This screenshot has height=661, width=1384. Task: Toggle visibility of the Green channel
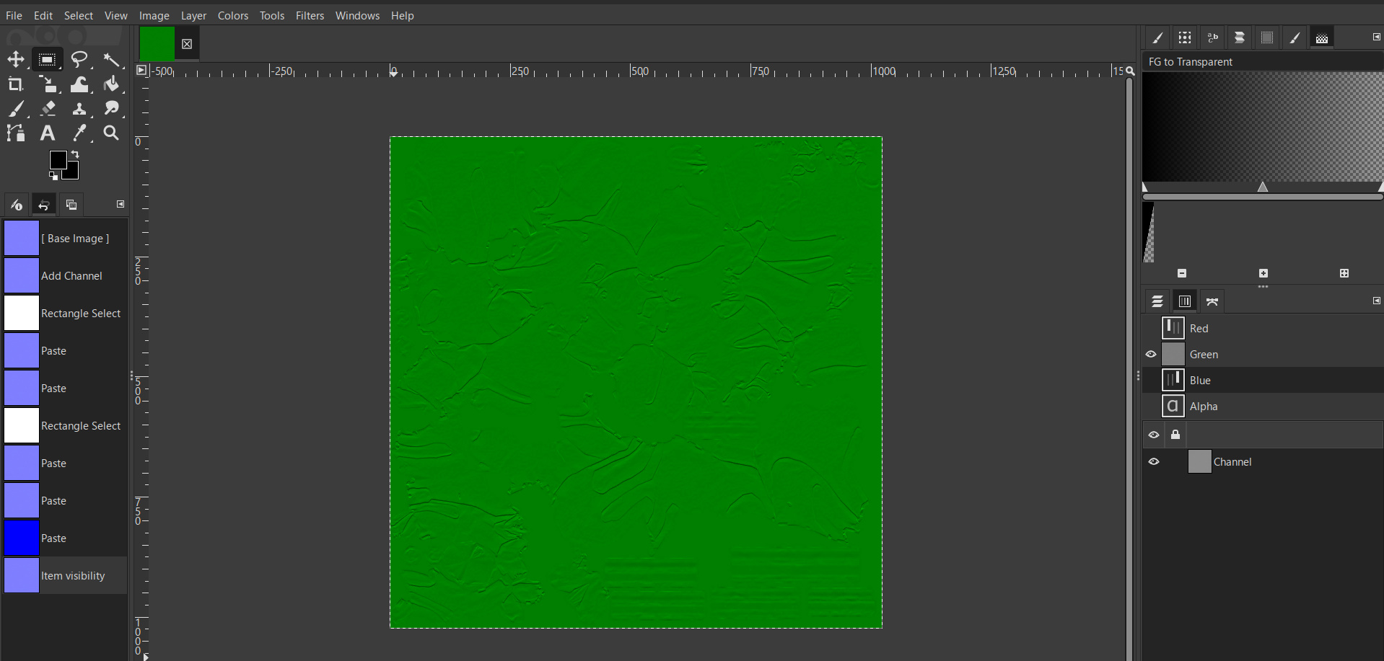(x=1152, y=354)
